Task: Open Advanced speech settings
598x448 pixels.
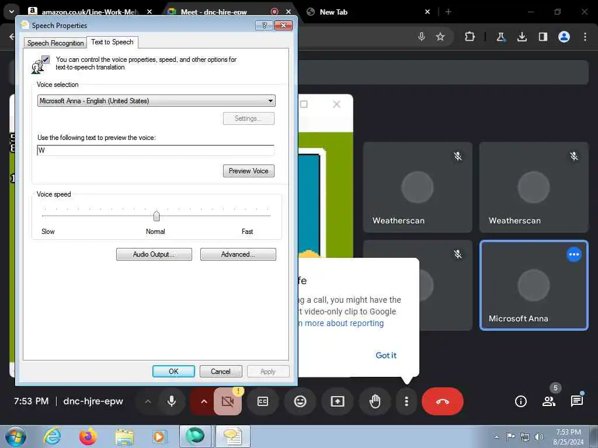Action: (238, 254)
